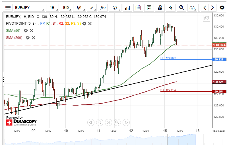This screenshot has width=227, height=147.
Task: Open the EUR/JPY instrument dropdown
Action: click(x=29, y=8)
